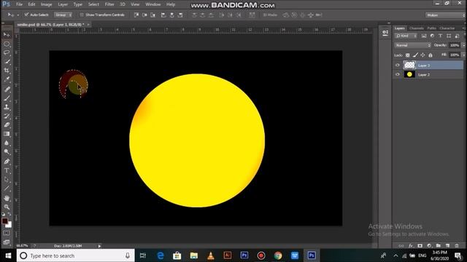This screenshot has width=467, height=262.
Task: Click the trash icon in Layers panel
Action: (x=457, y=246)
